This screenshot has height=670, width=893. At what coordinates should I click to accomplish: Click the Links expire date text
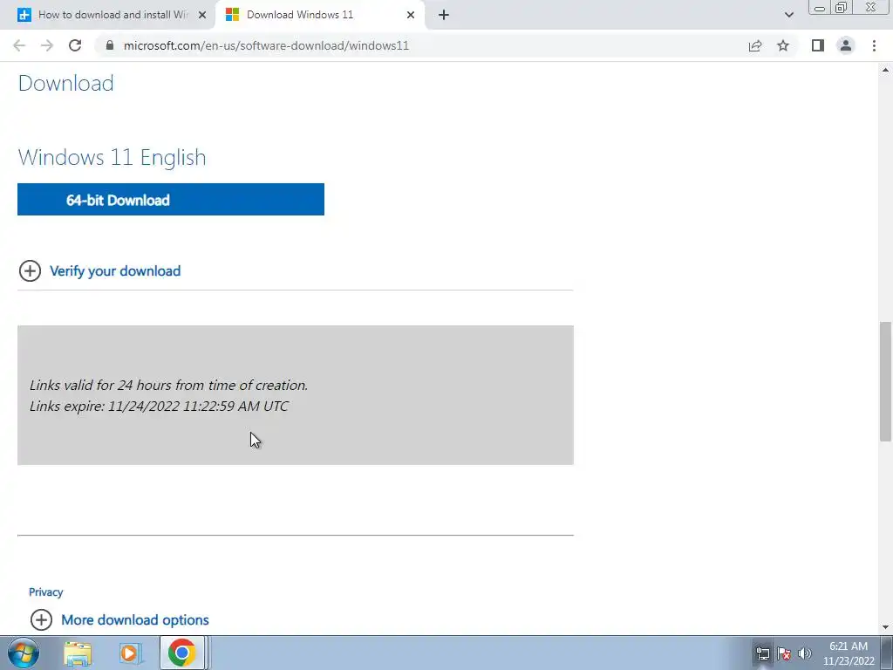pos(159,407)
